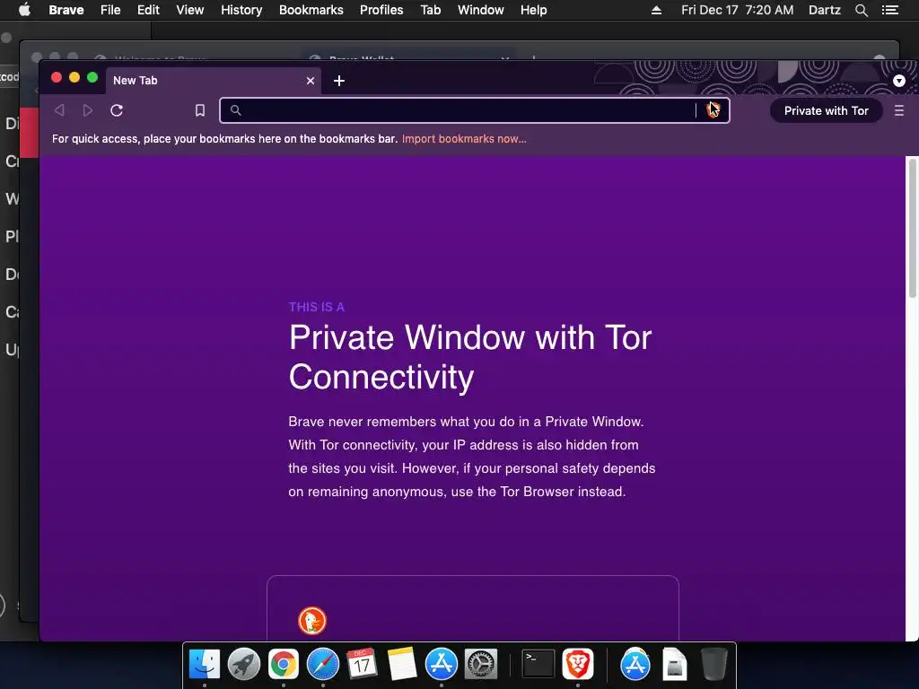Image resolution: width=919 pixels, height=689 pixels.
Task: Open the Trash from the Dock
Action: click(x=713, y=664)
